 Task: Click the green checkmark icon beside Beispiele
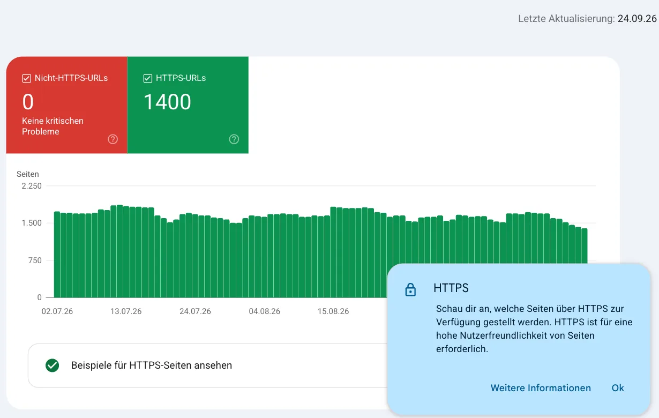pos(52,365)
